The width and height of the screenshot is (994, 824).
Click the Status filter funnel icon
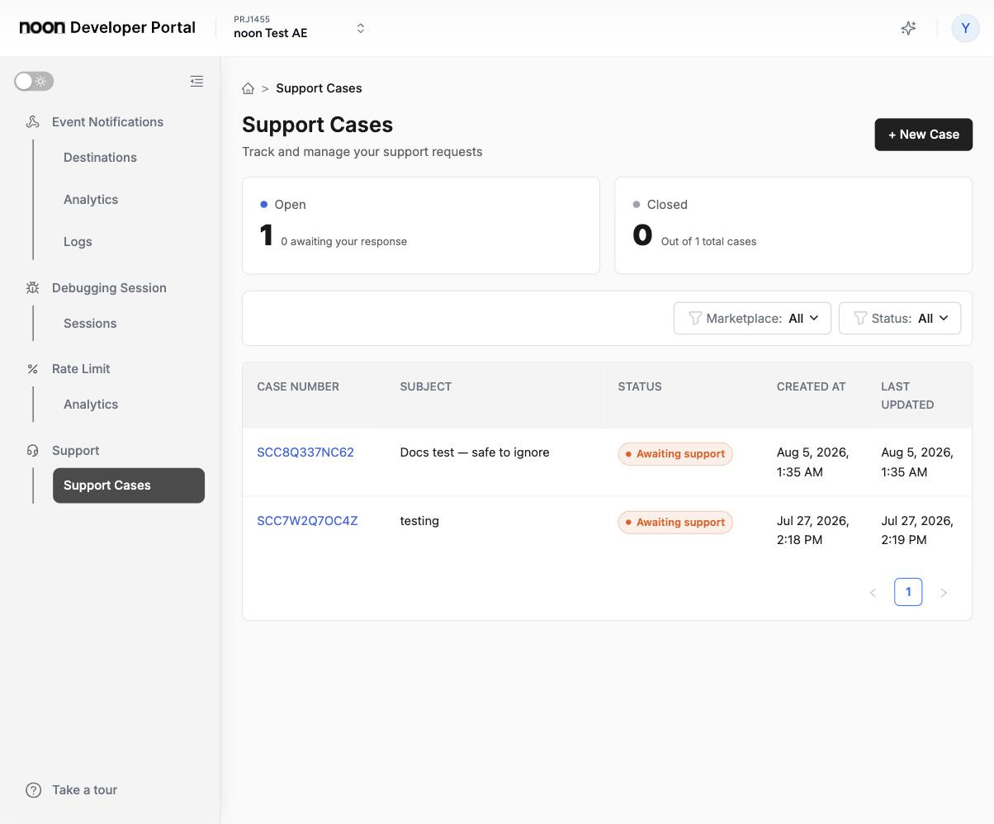click(860, 319)
